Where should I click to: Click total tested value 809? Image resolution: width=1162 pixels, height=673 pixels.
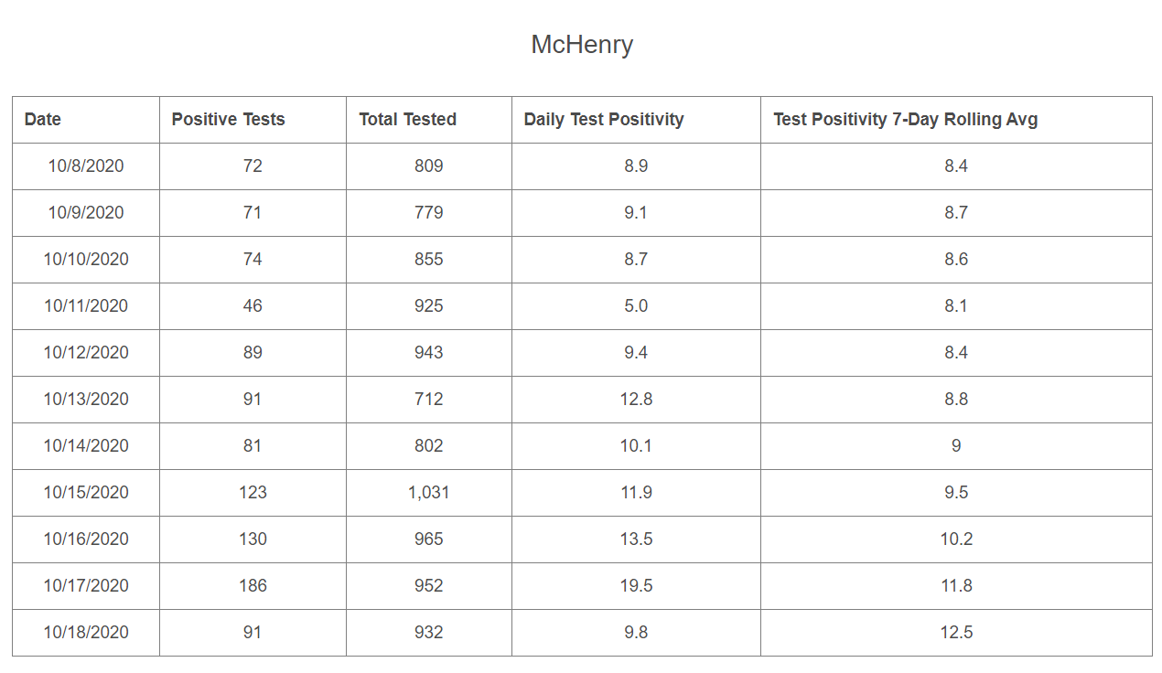pyautogui.click(x=428, y=166)
